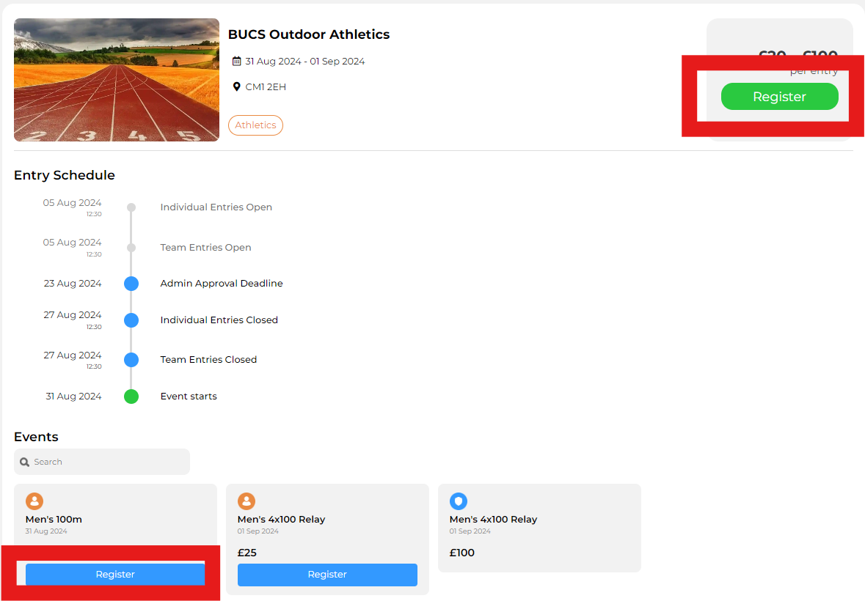The image size is (865, 601).
Task: Click the blue shield icon on £100 relay card
Action: [x=459, y=501]
